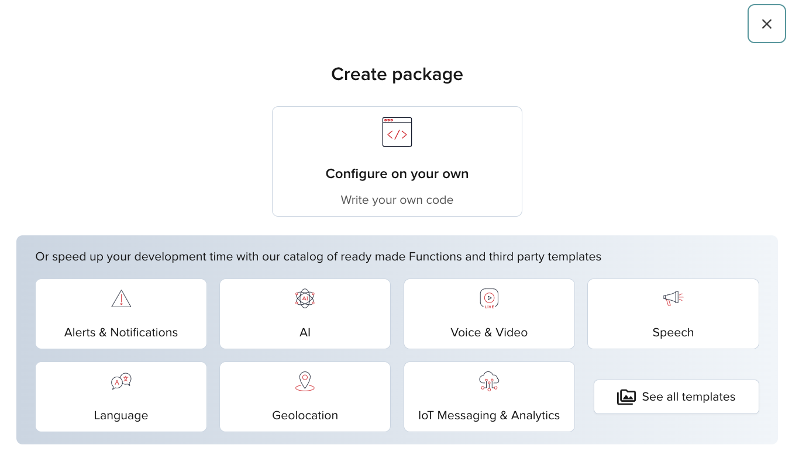Open the Language template category
The height and width of the screenshot is (466, 792).
click(121, 397)
